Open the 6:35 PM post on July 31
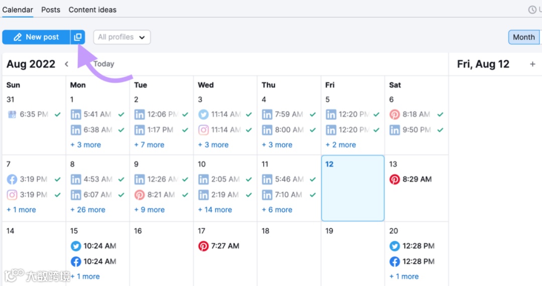Image resolution: width=542 pixels, height=286 pixels. click(x=34, y=114)
